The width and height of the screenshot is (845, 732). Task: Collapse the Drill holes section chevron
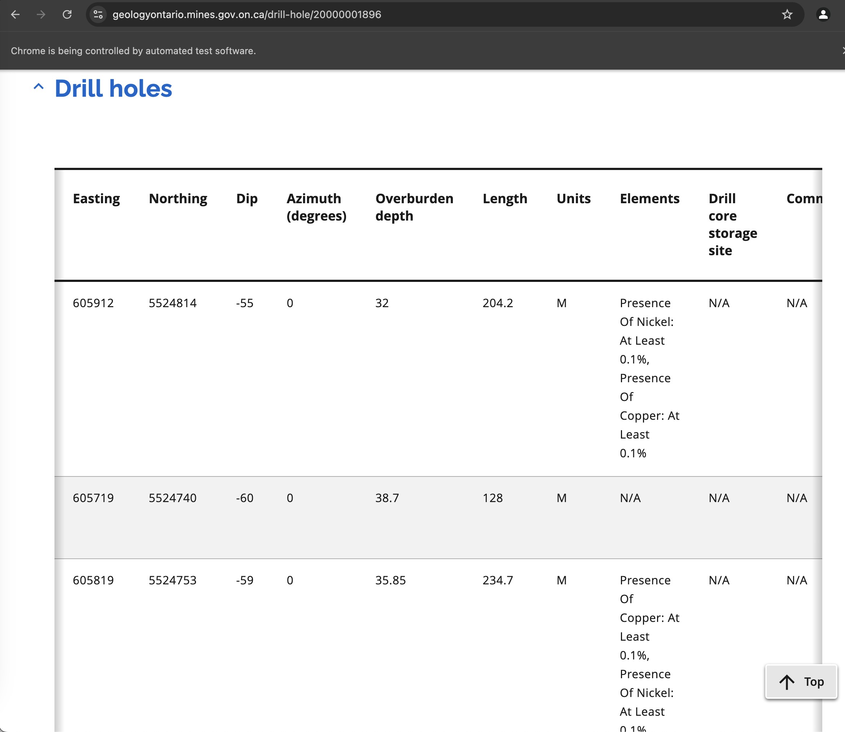point(38,87)
